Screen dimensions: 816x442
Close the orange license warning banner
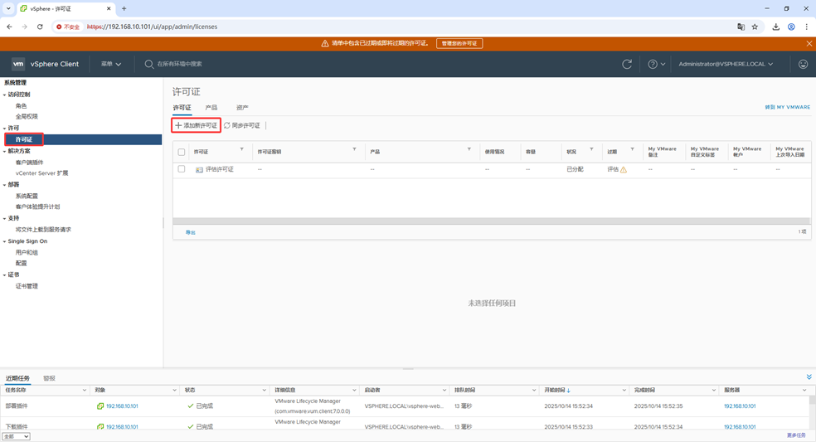tap(809, 43)
